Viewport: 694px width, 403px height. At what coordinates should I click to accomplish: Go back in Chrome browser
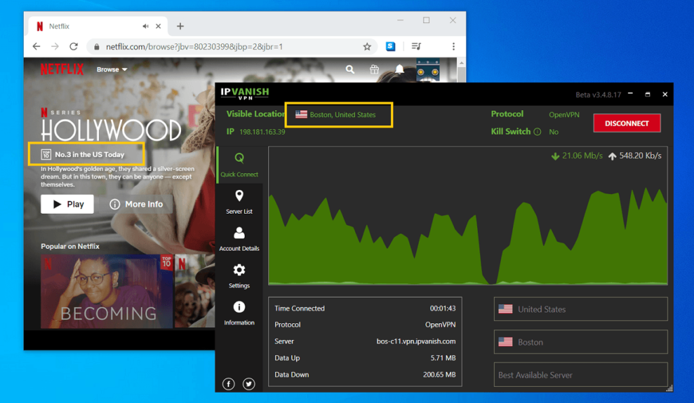[37, 47]
